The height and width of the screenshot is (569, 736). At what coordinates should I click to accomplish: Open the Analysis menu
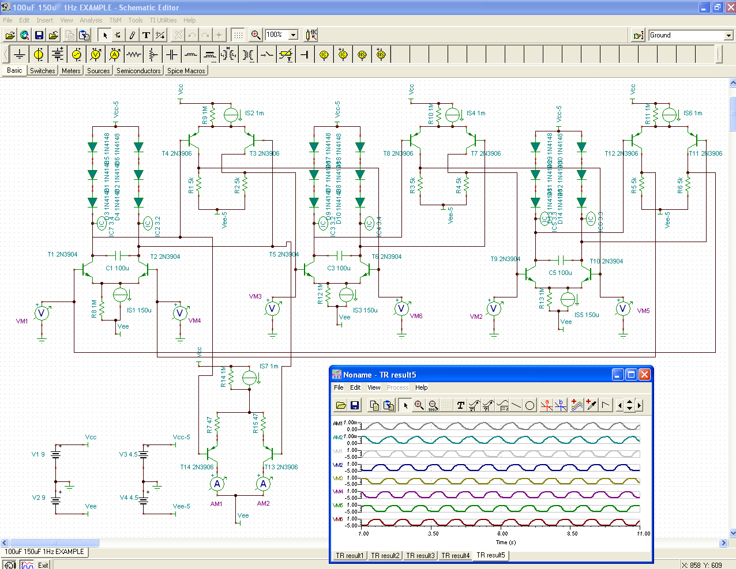coord(91,20)
